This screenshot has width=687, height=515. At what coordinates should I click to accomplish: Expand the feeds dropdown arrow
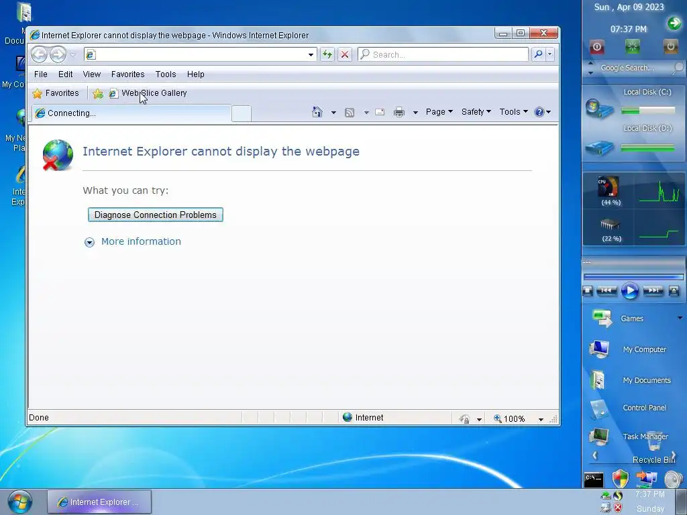point(366,113)
